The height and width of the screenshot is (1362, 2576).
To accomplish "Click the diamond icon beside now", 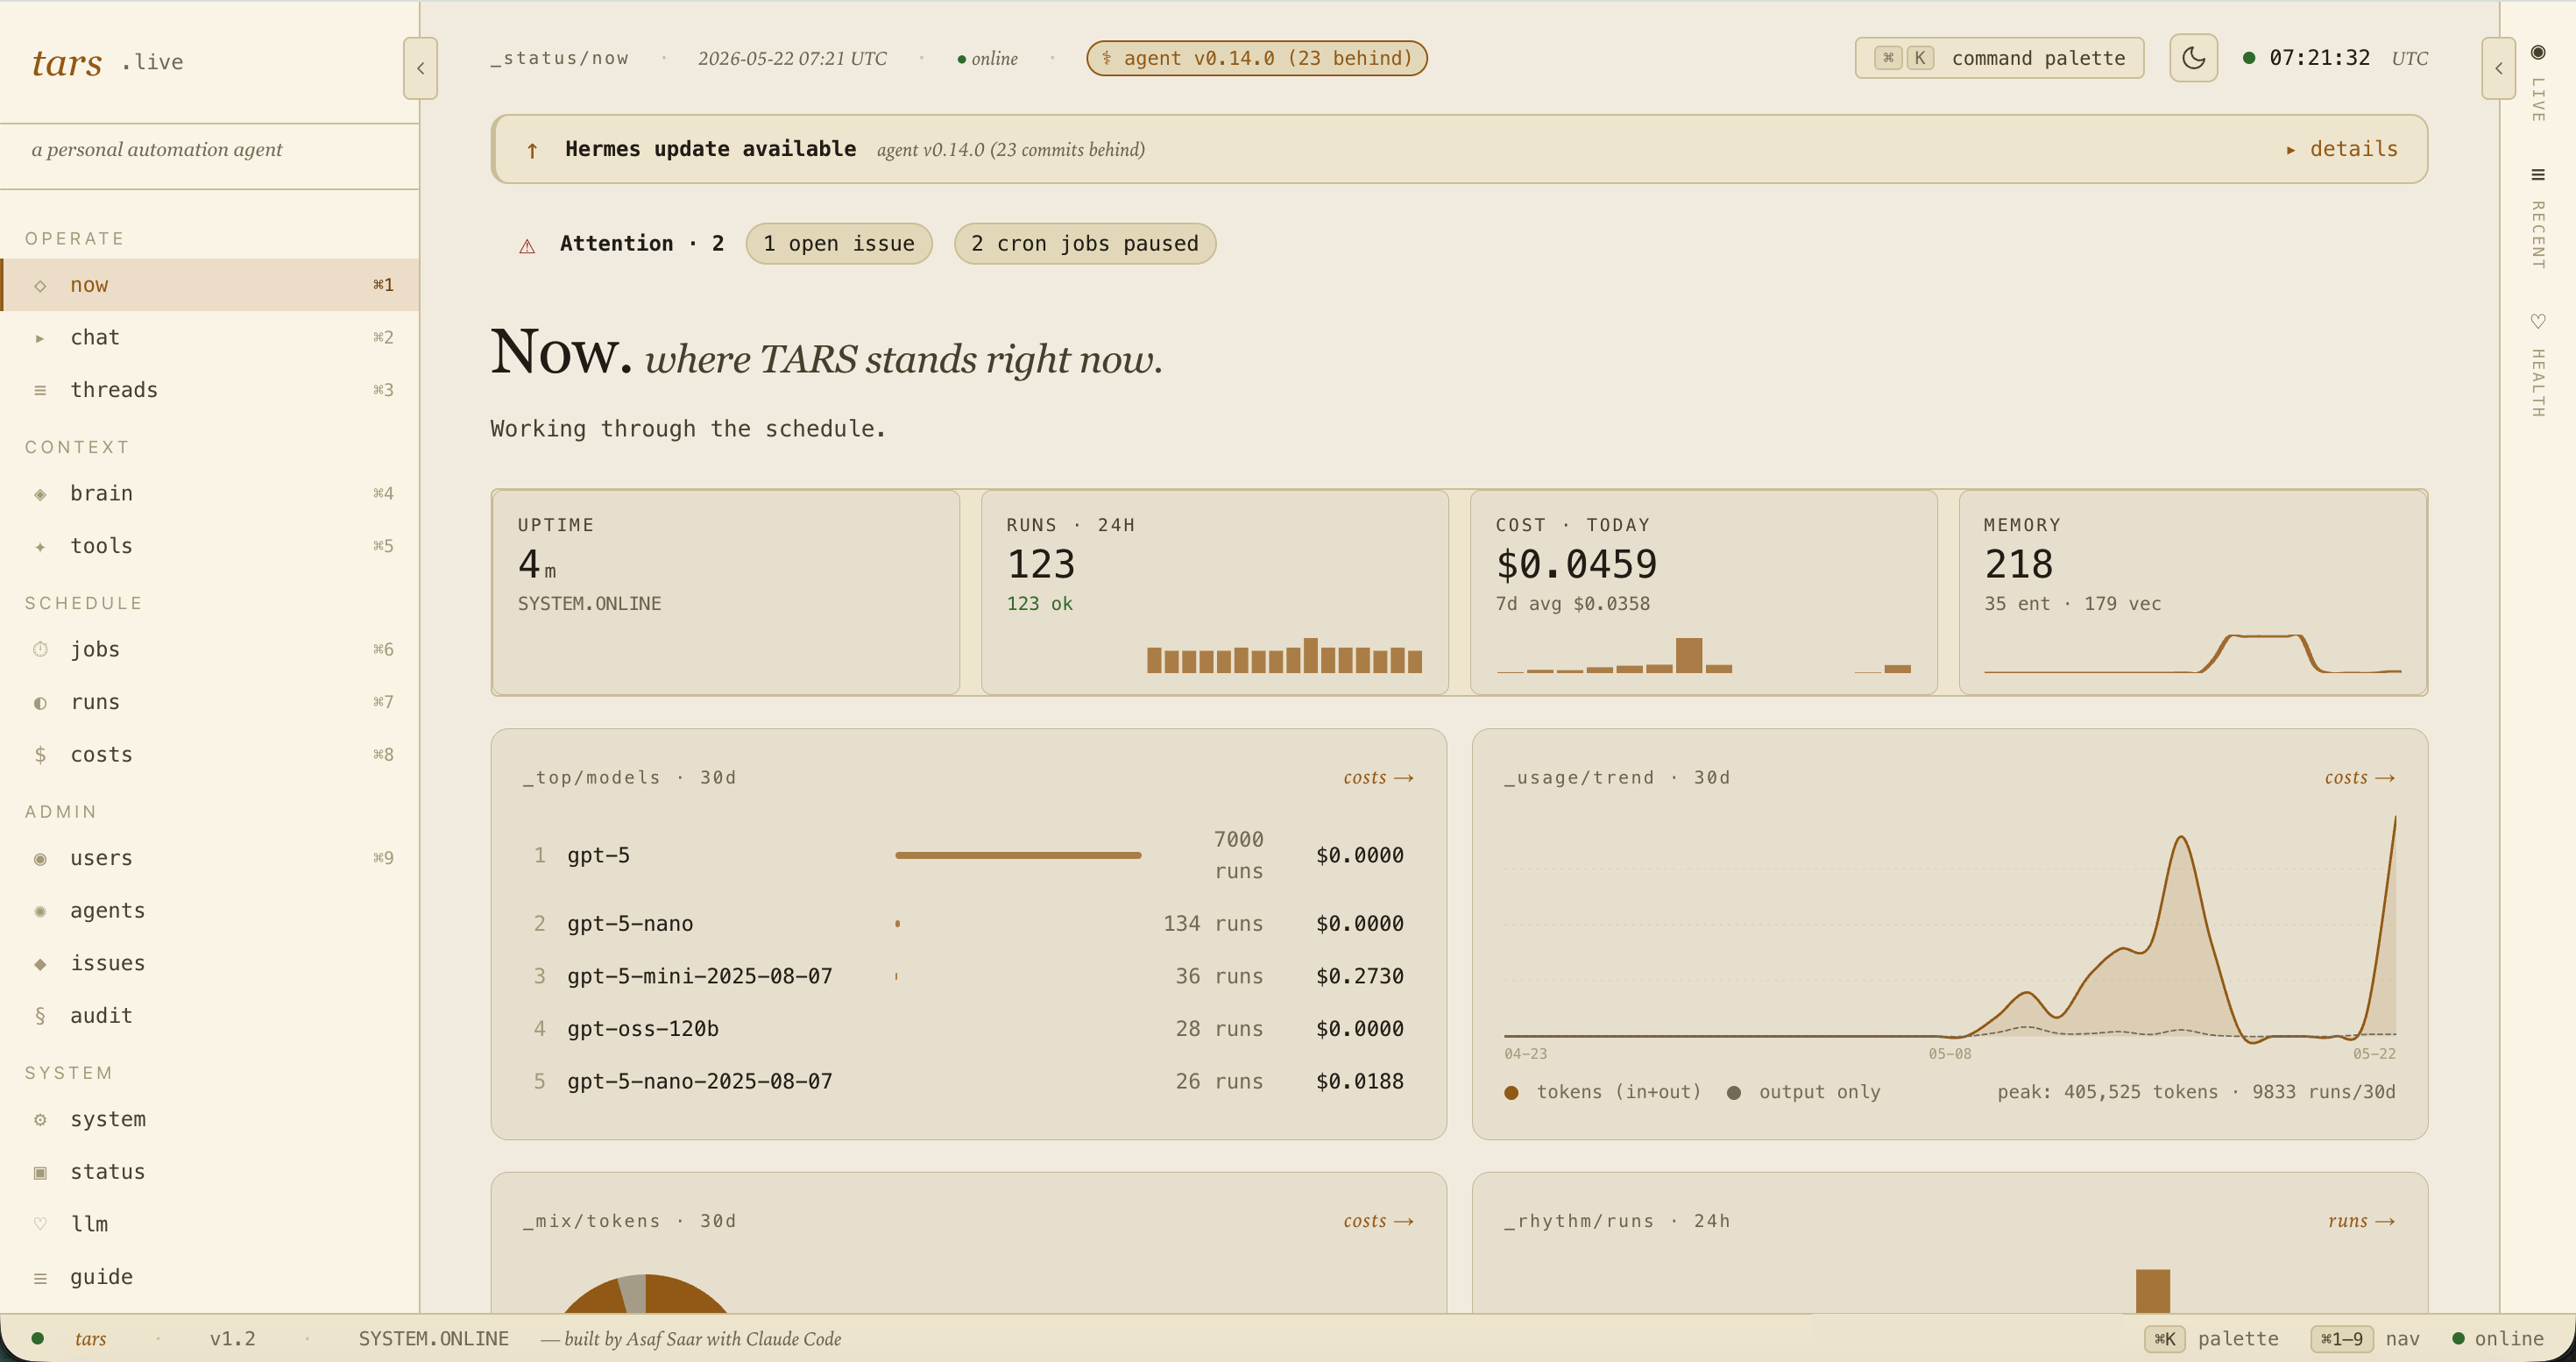I will coord(40,286).
